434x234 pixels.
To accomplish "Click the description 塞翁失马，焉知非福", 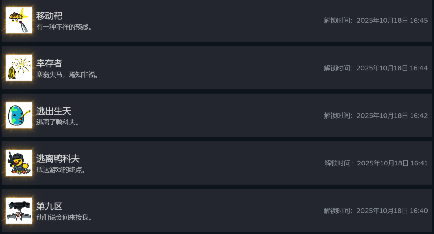I will click(x=68, y=75).
